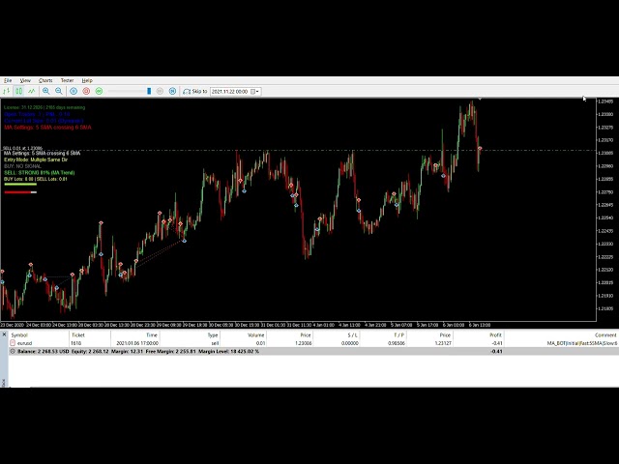Click the Entry Mode: Multiple Same Dir label

coord(36,159)
